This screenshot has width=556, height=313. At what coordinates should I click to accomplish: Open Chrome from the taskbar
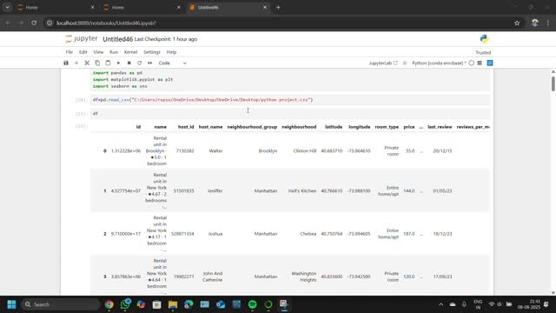click(109, 304)
